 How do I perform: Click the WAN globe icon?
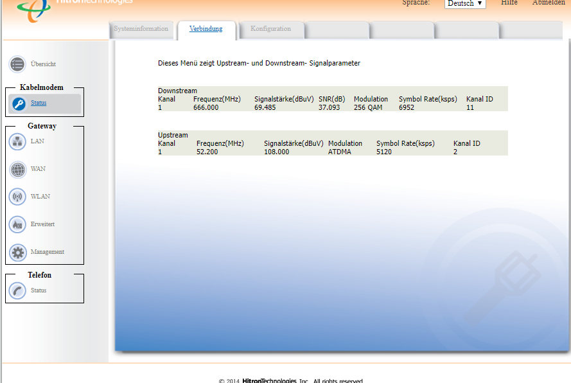[x=17, y=170]
